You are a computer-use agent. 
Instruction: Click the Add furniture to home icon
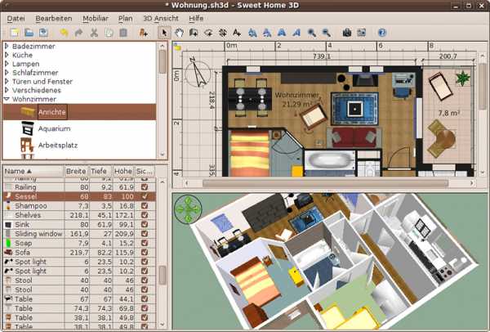point(144,33)
